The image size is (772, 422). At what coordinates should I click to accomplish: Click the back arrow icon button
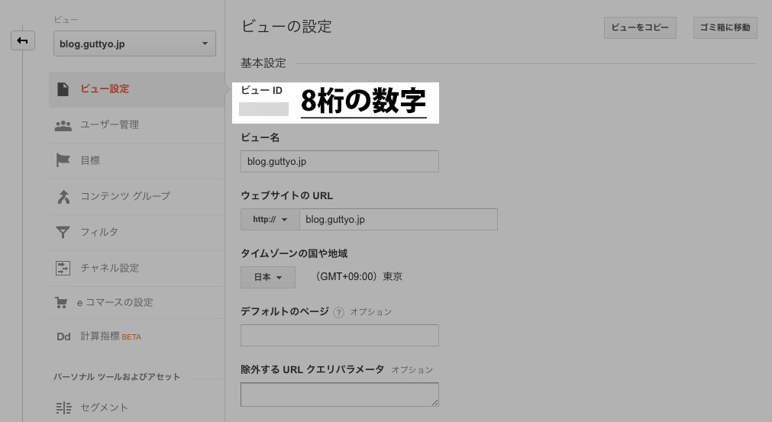23,40
